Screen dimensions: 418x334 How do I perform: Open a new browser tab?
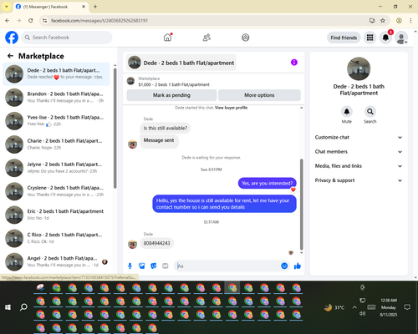coord(95,7)
